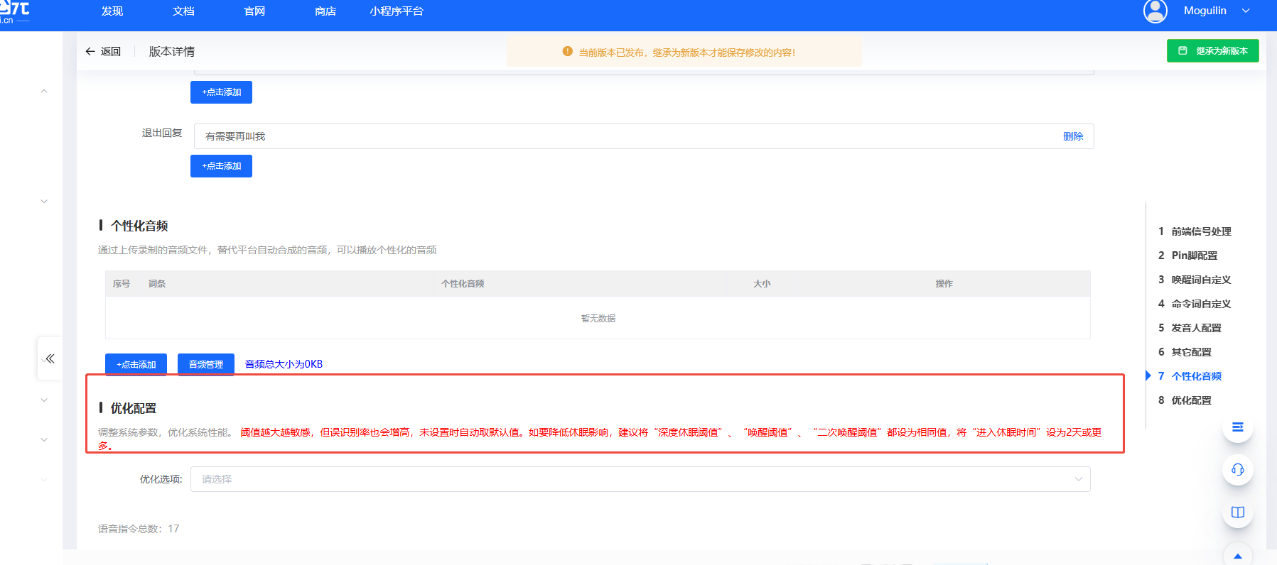Click the customer service headset icon
The image size is (1277, 565).
coord(1237,470)
